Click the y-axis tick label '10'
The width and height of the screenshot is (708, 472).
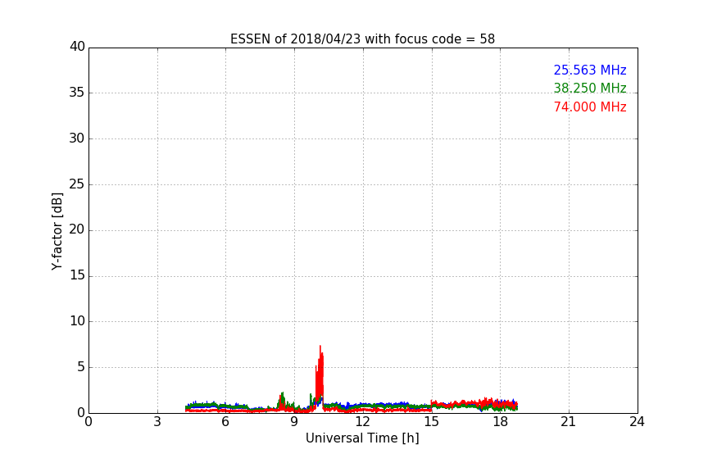[x=77, y=321]
